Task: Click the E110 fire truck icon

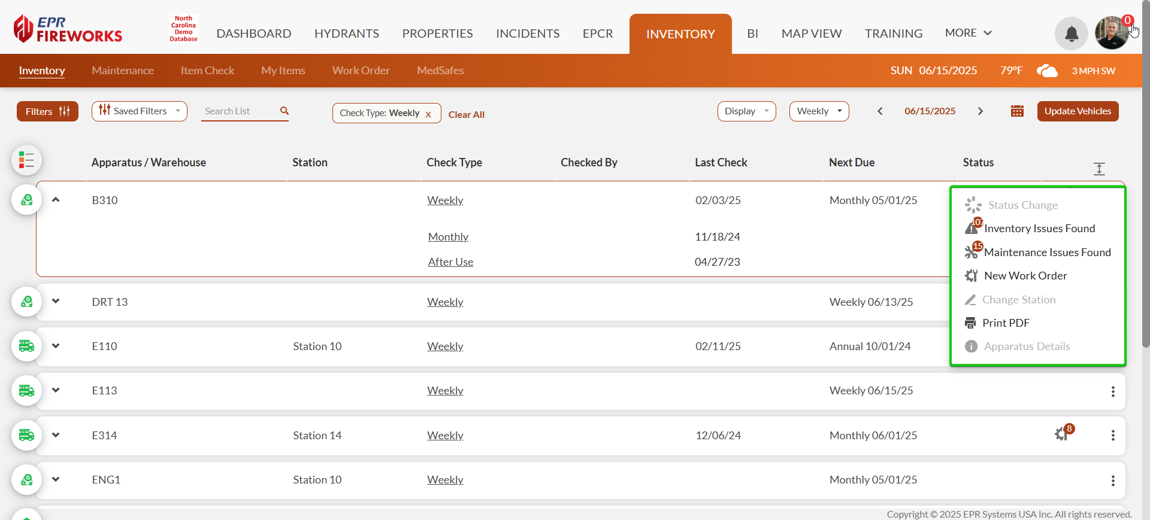Action: (x=26, y=346)
